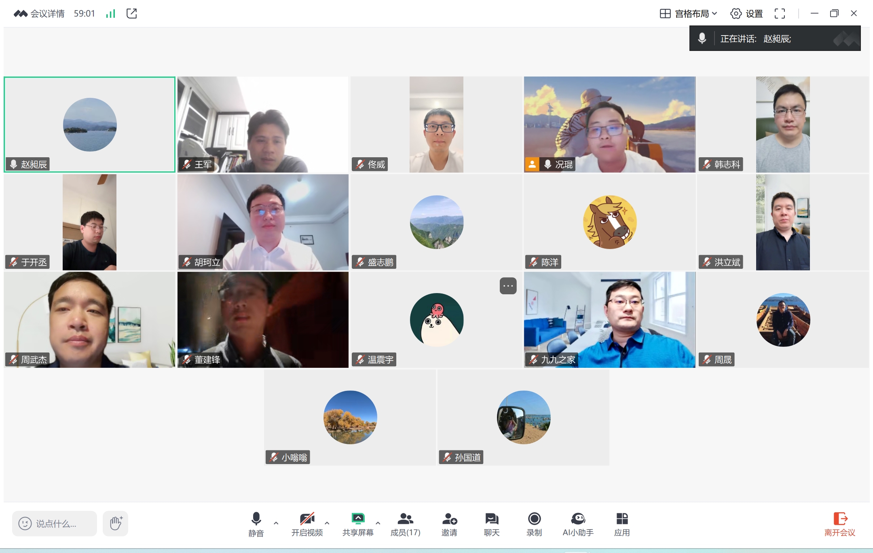The width and height of the screenshot is (873, 553).
Task: Click the 说点什么... message input field
Action: point(55,523)
